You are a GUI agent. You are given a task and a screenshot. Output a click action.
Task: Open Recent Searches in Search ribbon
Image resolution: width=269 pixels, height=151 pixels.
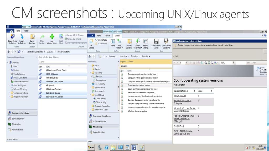click(138, 44)
